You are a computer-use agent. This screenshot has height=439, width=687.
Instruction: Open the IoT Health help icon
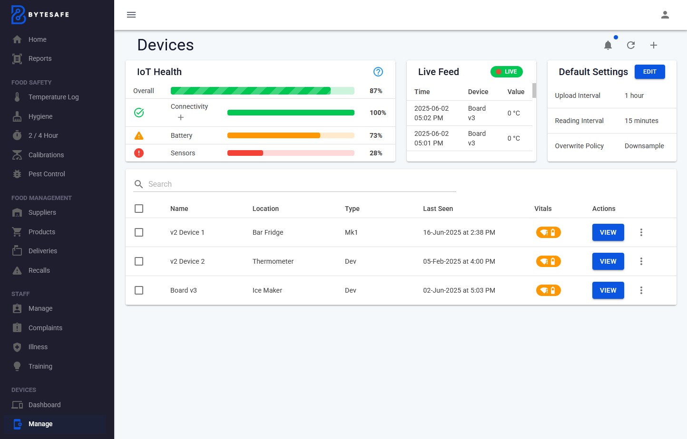coord(378,72)
